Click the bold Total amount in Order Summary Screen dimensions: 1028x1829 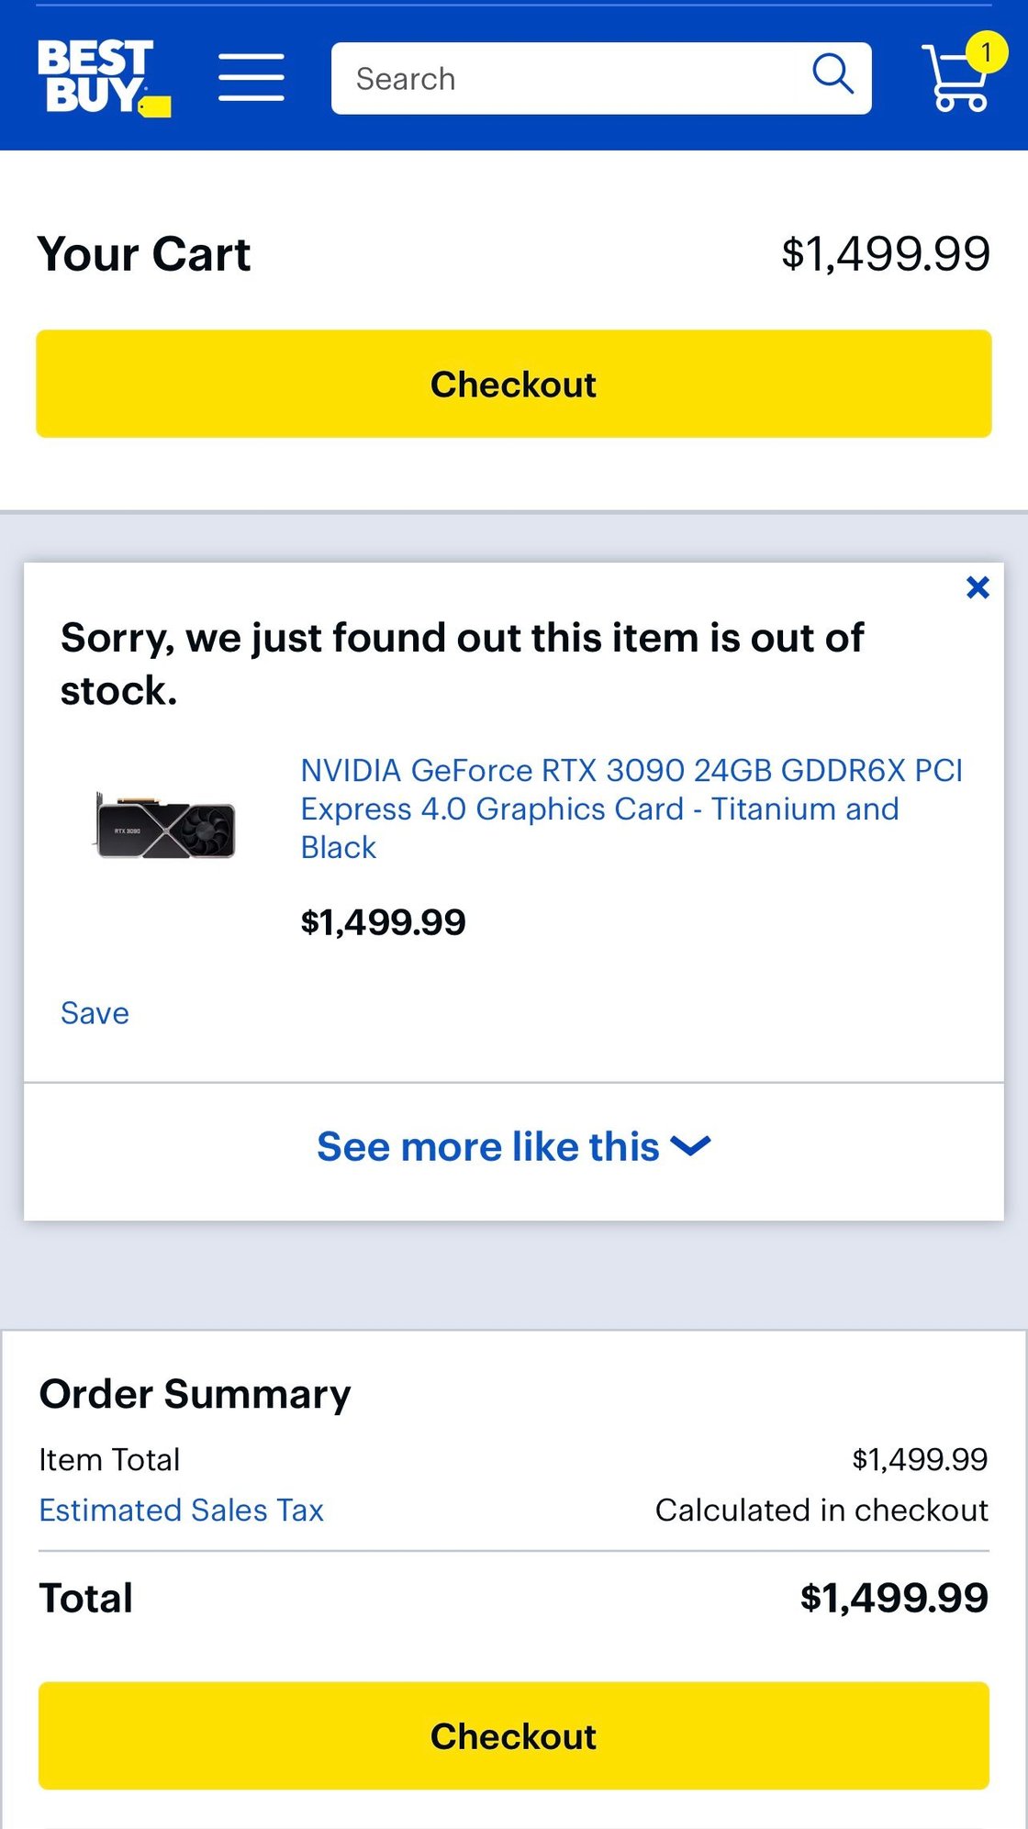tap(894, 1598)
